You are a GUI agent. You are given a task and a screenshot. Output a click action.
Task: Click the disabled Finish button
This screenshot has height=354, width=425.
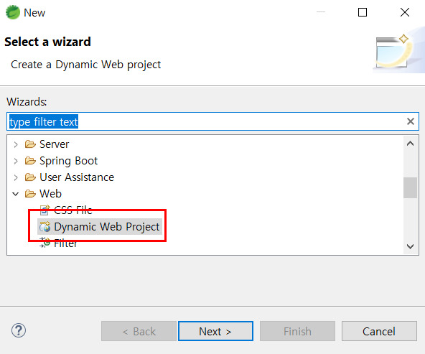click(x=298, y=331)
